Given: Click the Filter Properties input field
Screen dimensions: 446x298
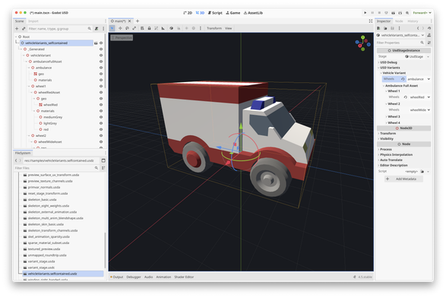Looking at the screenshot, I should click(x=400, y=43).
